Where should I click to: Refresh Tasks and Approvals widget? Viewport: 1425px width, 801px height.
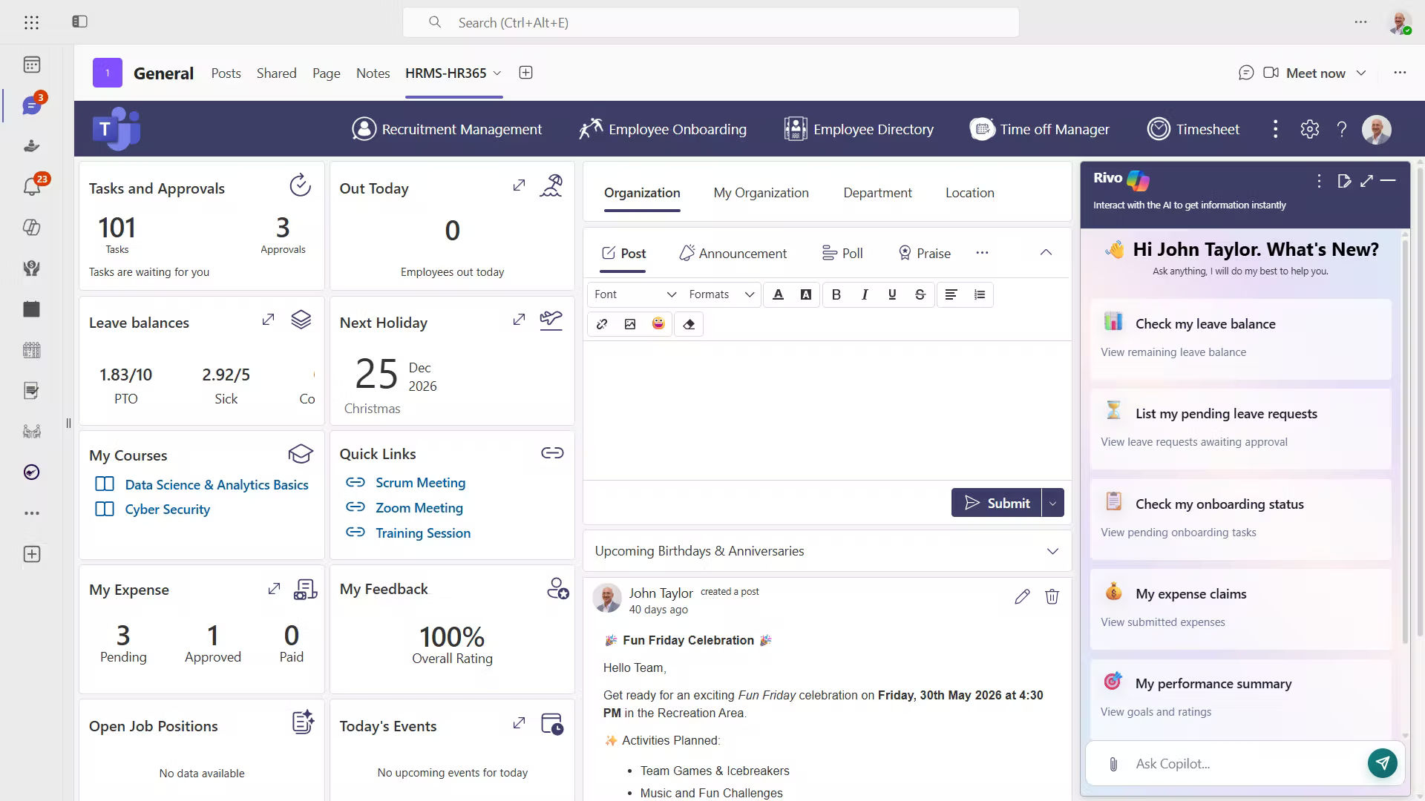point(300,185)
